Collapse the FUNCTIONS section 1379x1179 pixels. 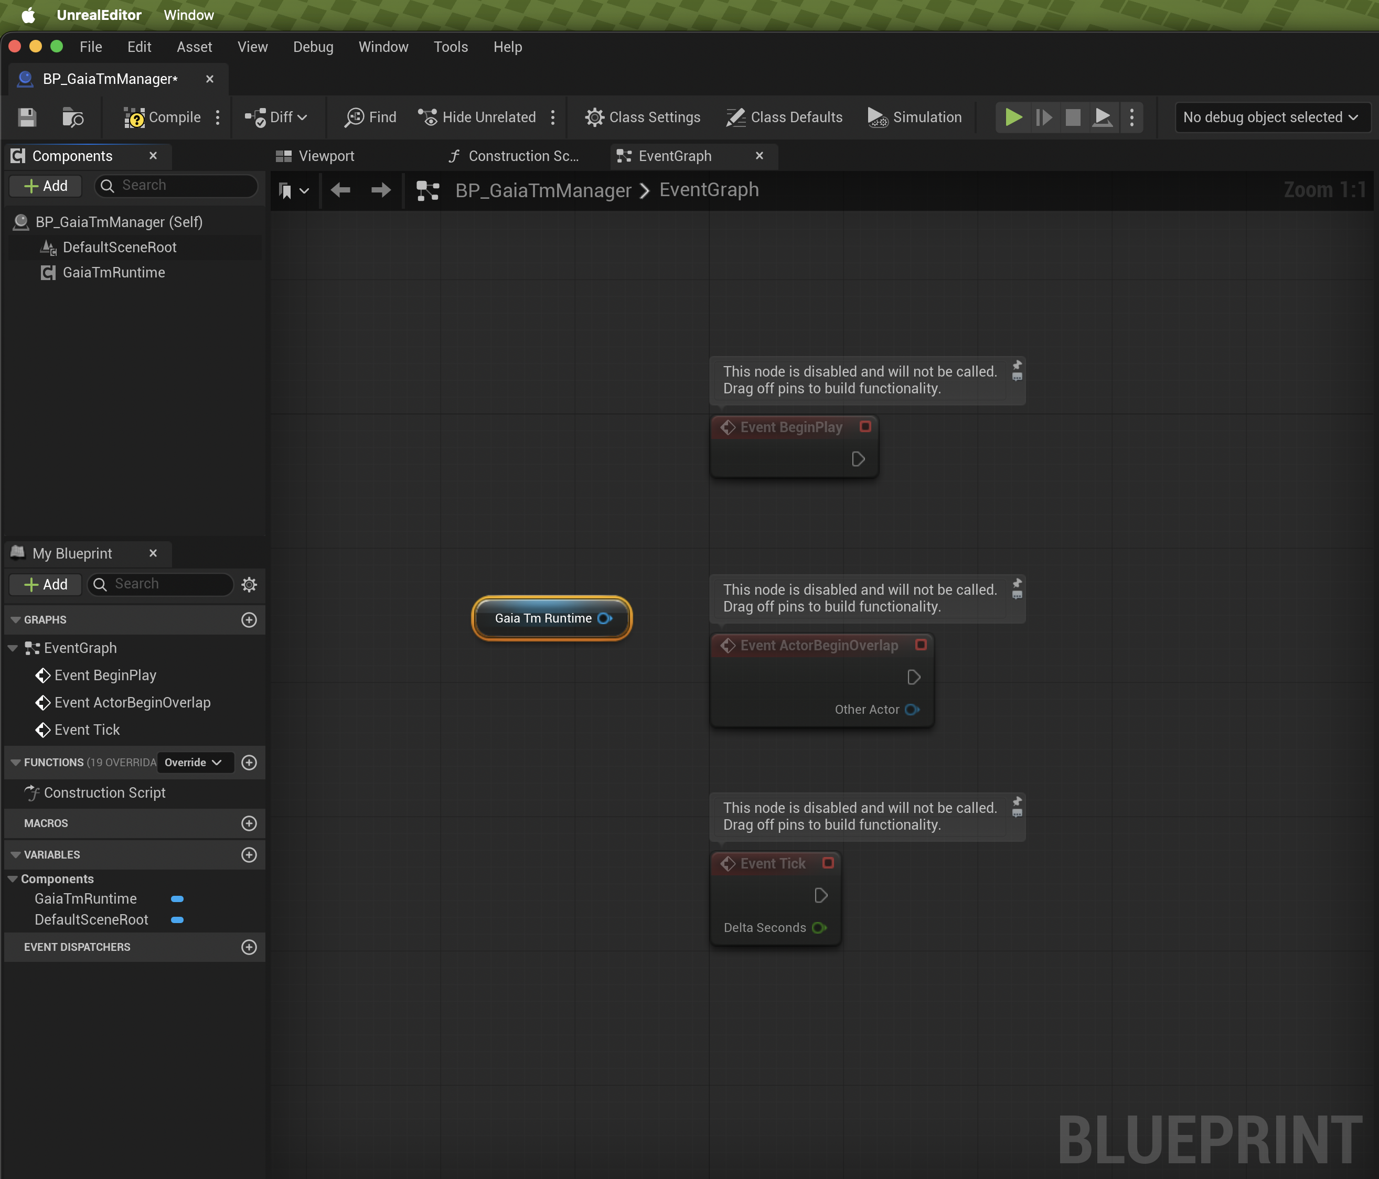(16, 763)
